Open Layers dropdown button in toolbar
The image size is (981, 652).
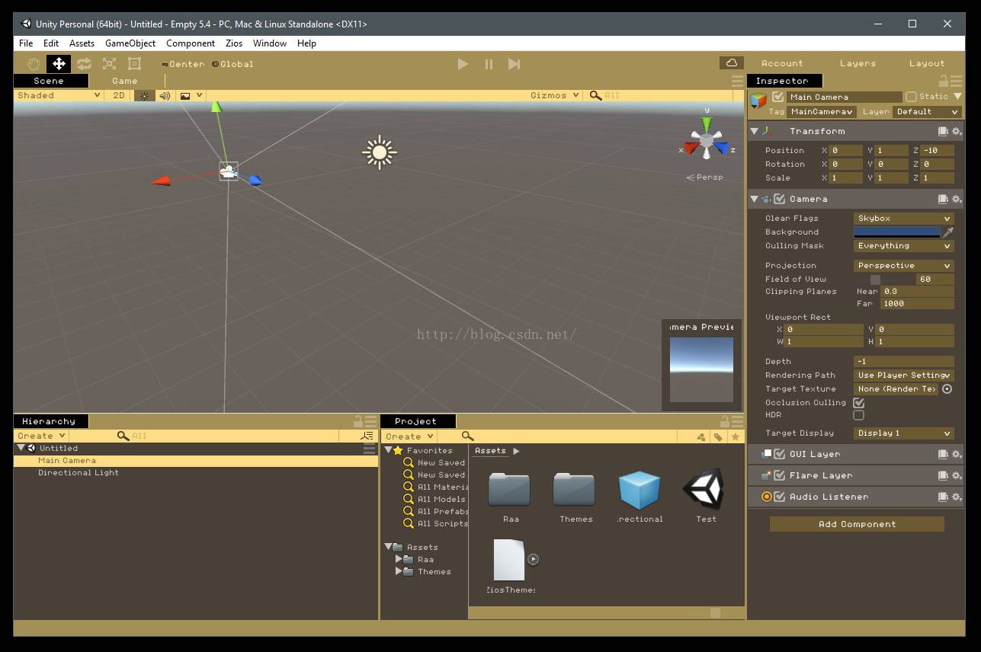coord(858,63)
